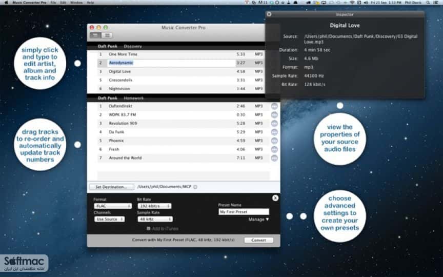
Task: Click the Preset Name field My First Preset
Action: click(x=244, y=212)
